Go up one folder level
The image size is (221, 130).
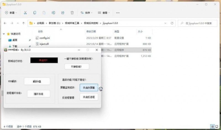tap(23, 23)
